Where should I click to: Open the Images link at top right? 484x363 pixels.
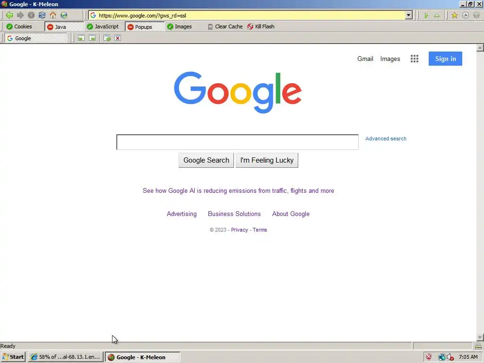pyautogui.click(x=390, y=59)
